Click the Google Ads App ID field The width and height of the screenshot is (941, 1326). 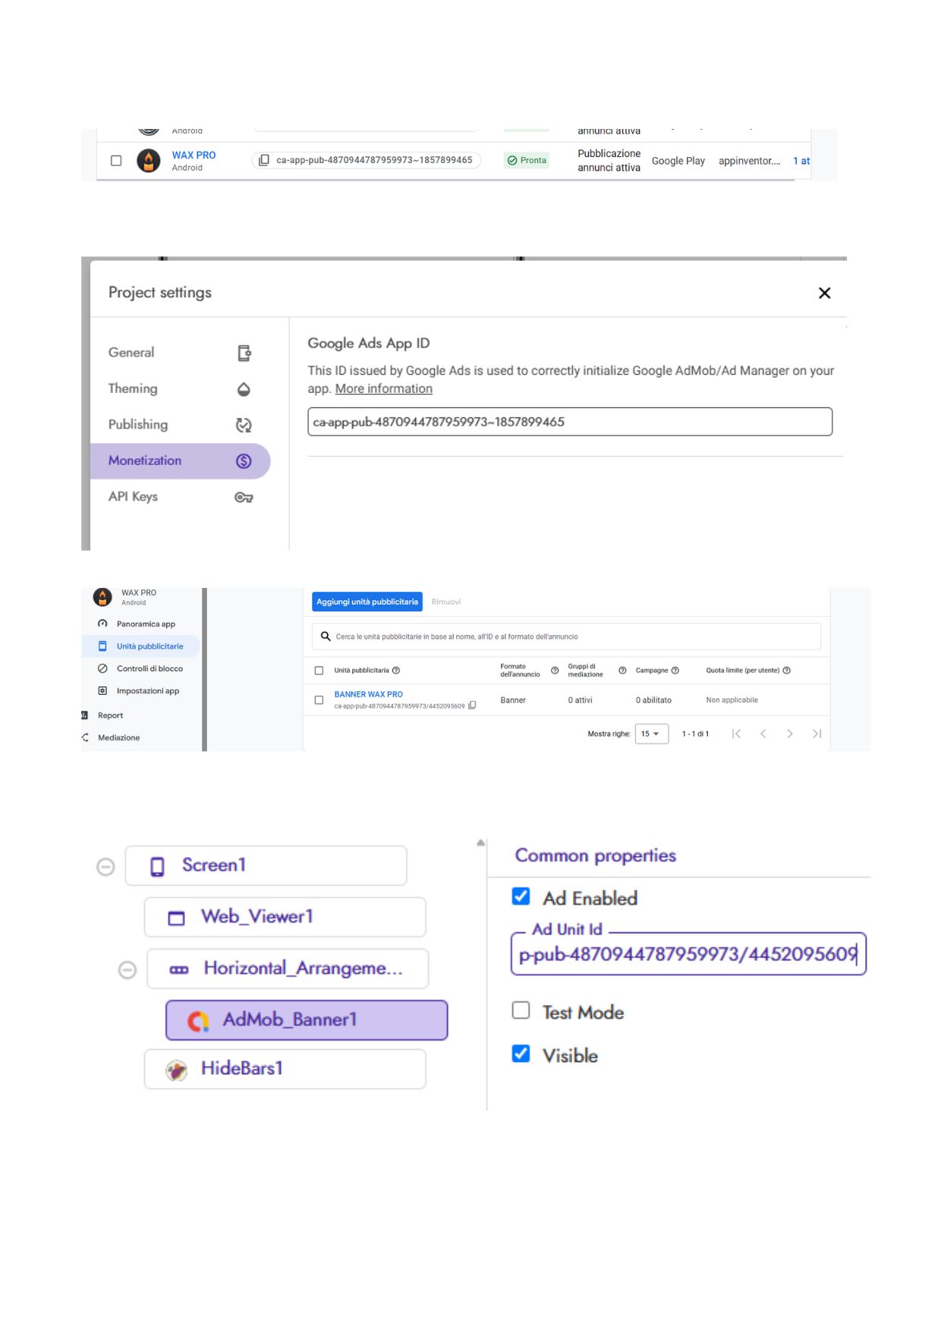(569, 422)
